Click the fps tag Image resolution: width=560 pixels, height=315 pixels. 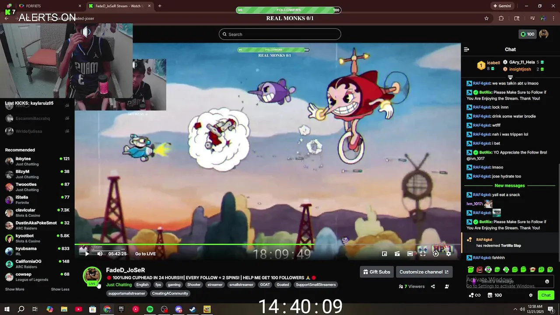point(158,285)
